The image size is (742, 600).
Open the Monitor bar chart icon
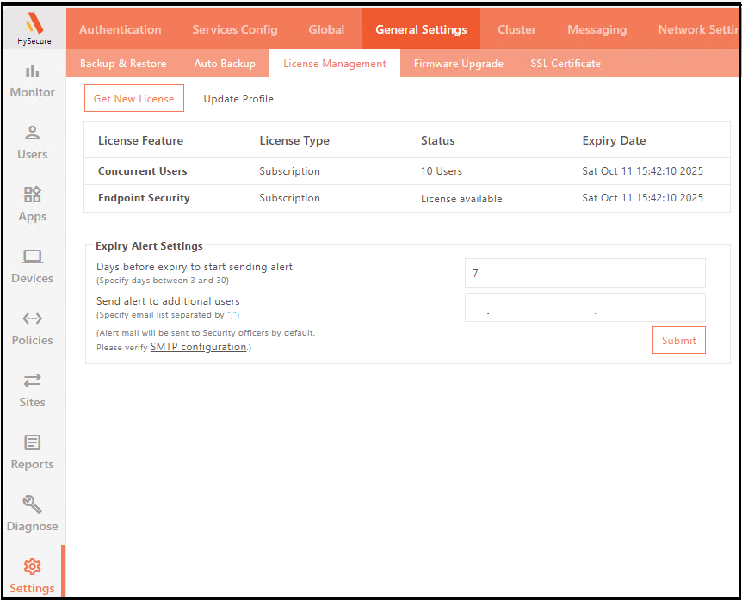(x=32, y=71)
